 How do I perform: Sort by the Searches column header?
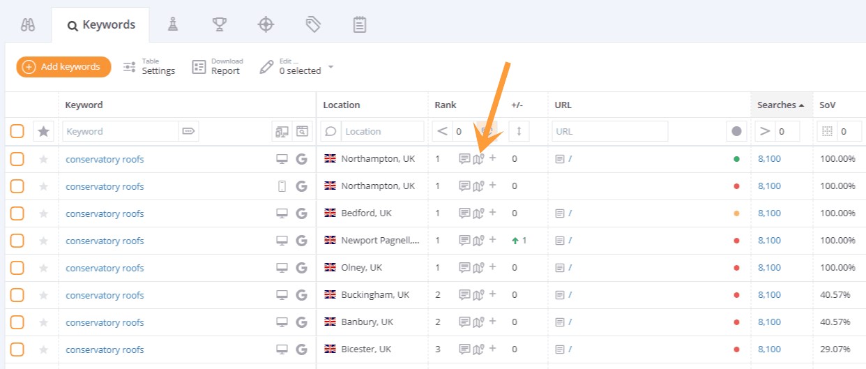pyautogui.click(x=780, y=105)
